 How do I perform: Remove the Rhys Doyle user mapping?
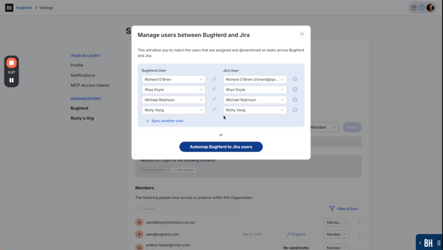[295, 89]
